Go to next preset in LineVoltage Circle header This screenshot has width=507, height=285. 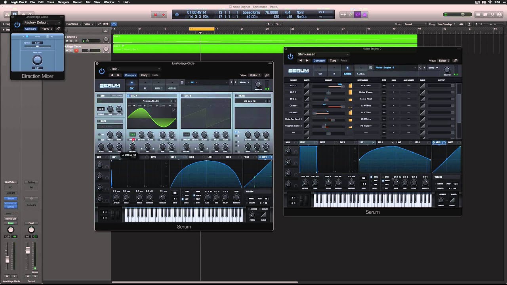tap(118, 75)
